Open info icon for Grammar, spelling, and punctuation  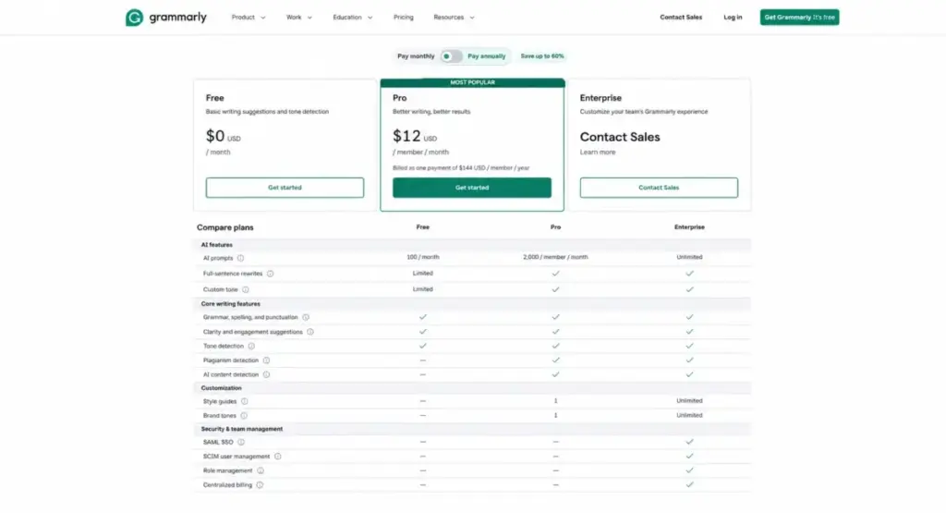tap(306, 317)
